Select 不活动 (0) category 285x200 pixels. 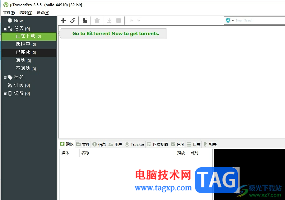coord(29,68)
